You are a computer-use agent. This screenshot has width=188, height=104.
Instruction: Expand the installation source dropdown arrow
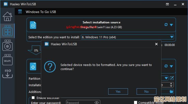point(171,25)
